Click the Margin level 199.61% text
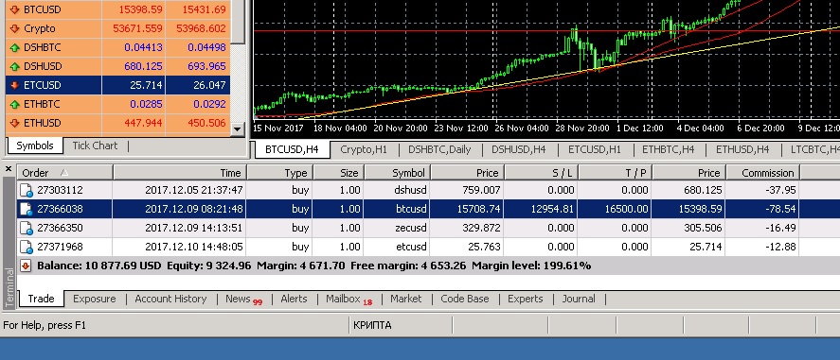840x360 pixels. [x=531, y=266]
